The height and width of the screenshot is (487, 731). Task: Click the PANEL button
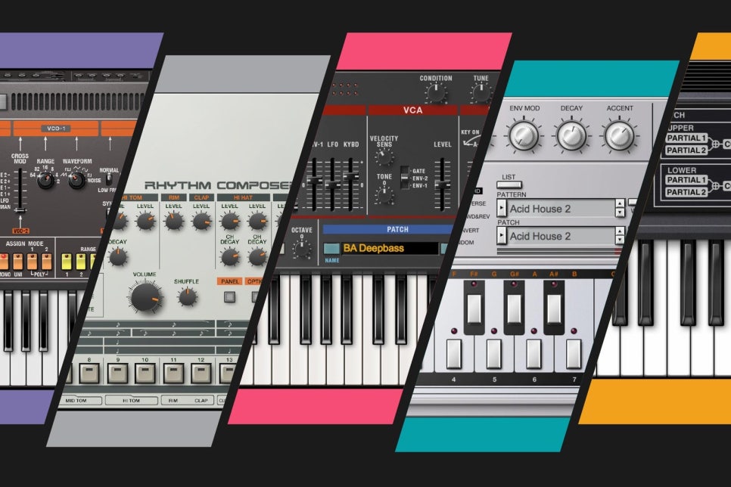(230, 281)
